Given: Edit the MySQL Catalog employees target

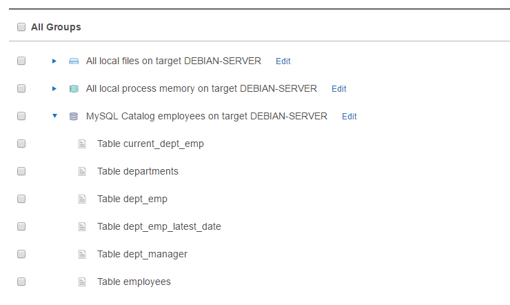Looking at the screenshot, I should (349, 117).
